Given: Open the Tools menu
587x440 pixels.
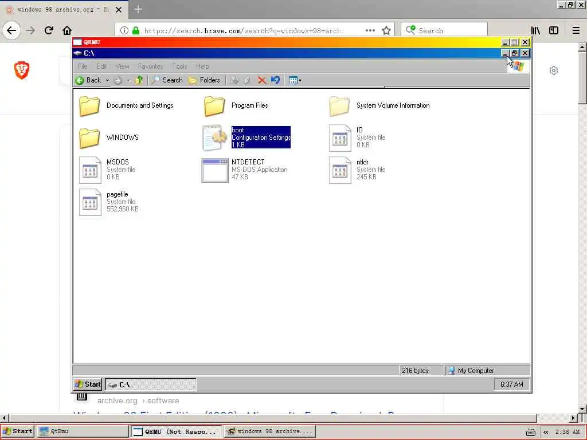Looking at the screenshot, I should pyautogui.click(x=179, y=66).
